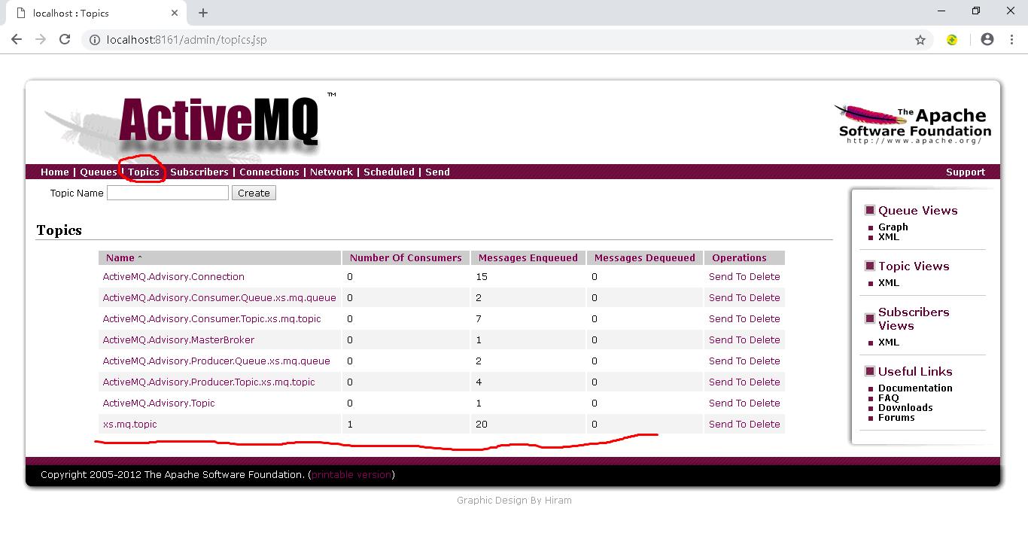Open ActiveMQ.Advisory.Producer.Topic.xs.mq.topic topic

coord(209,382)
